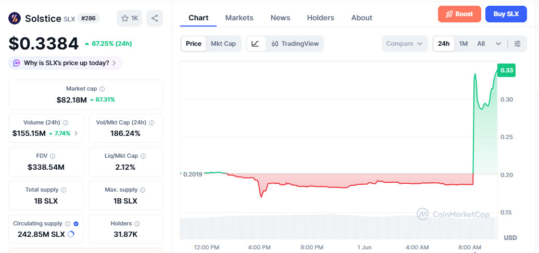Click the FDV value $338.54M

tap(46, 168)
